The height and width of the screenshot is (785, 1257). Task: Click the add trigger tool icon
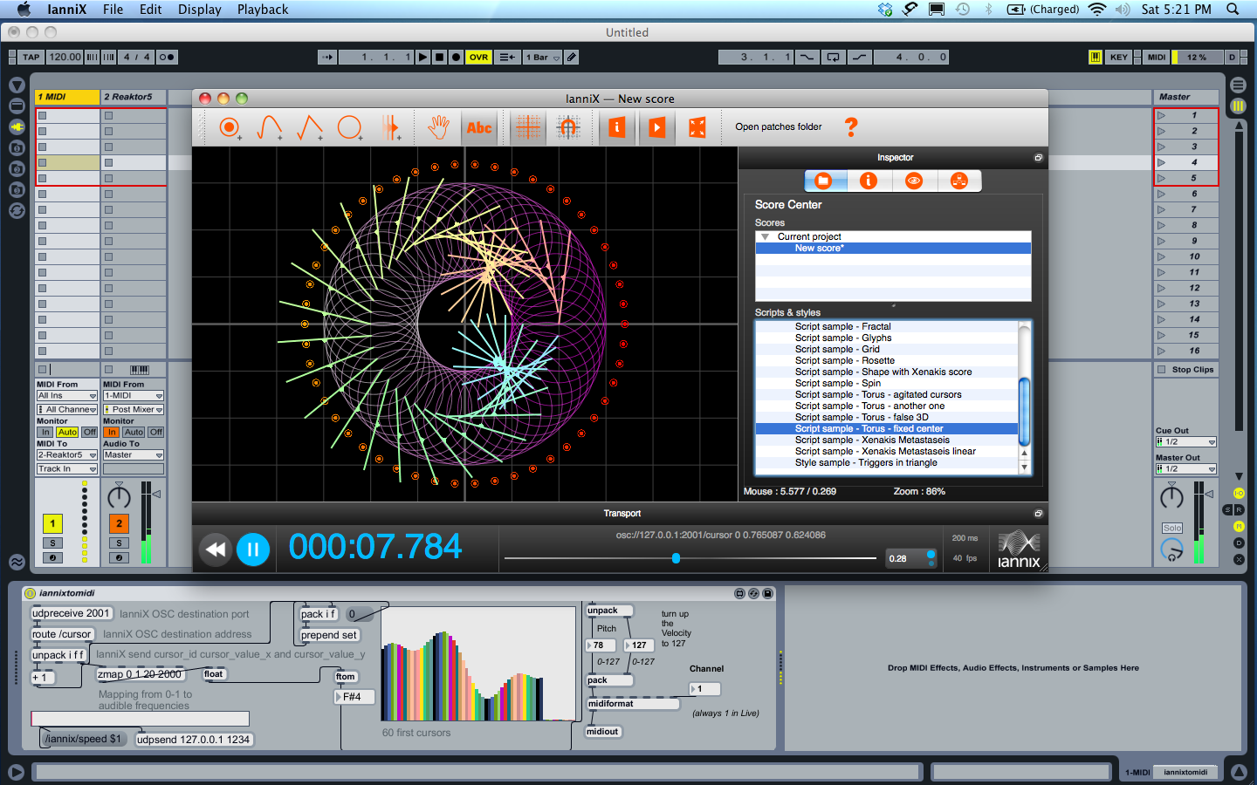229,127
